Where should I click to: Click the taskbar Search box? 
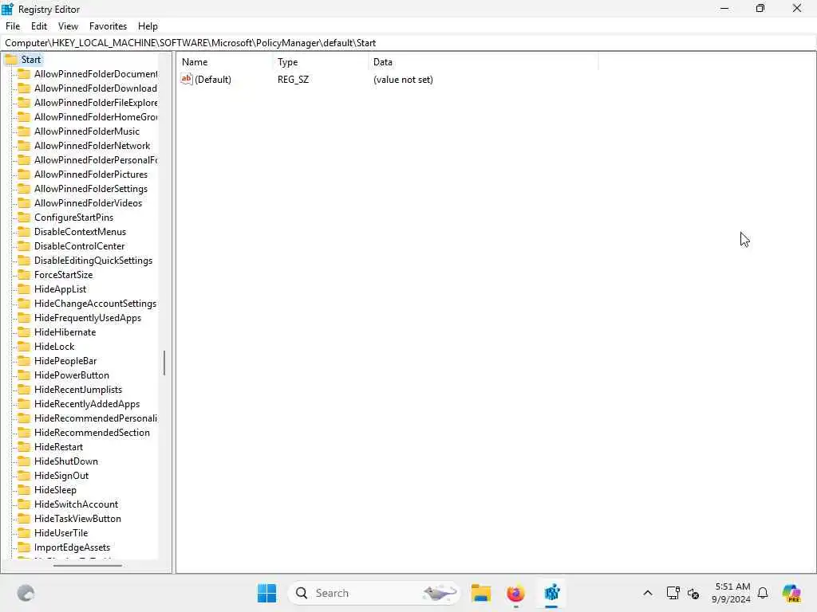tap(373, 593)
